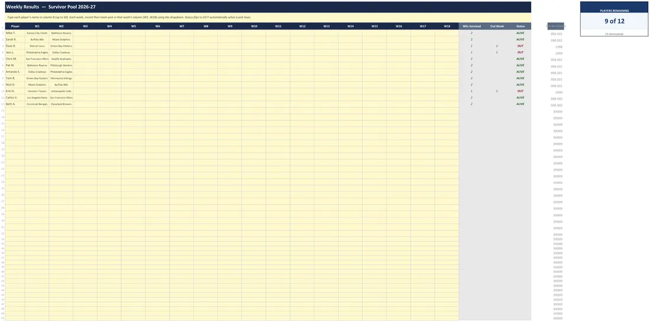The image size is (650, 322).
Task: Select the W18 column header
Action: point(447,26)
